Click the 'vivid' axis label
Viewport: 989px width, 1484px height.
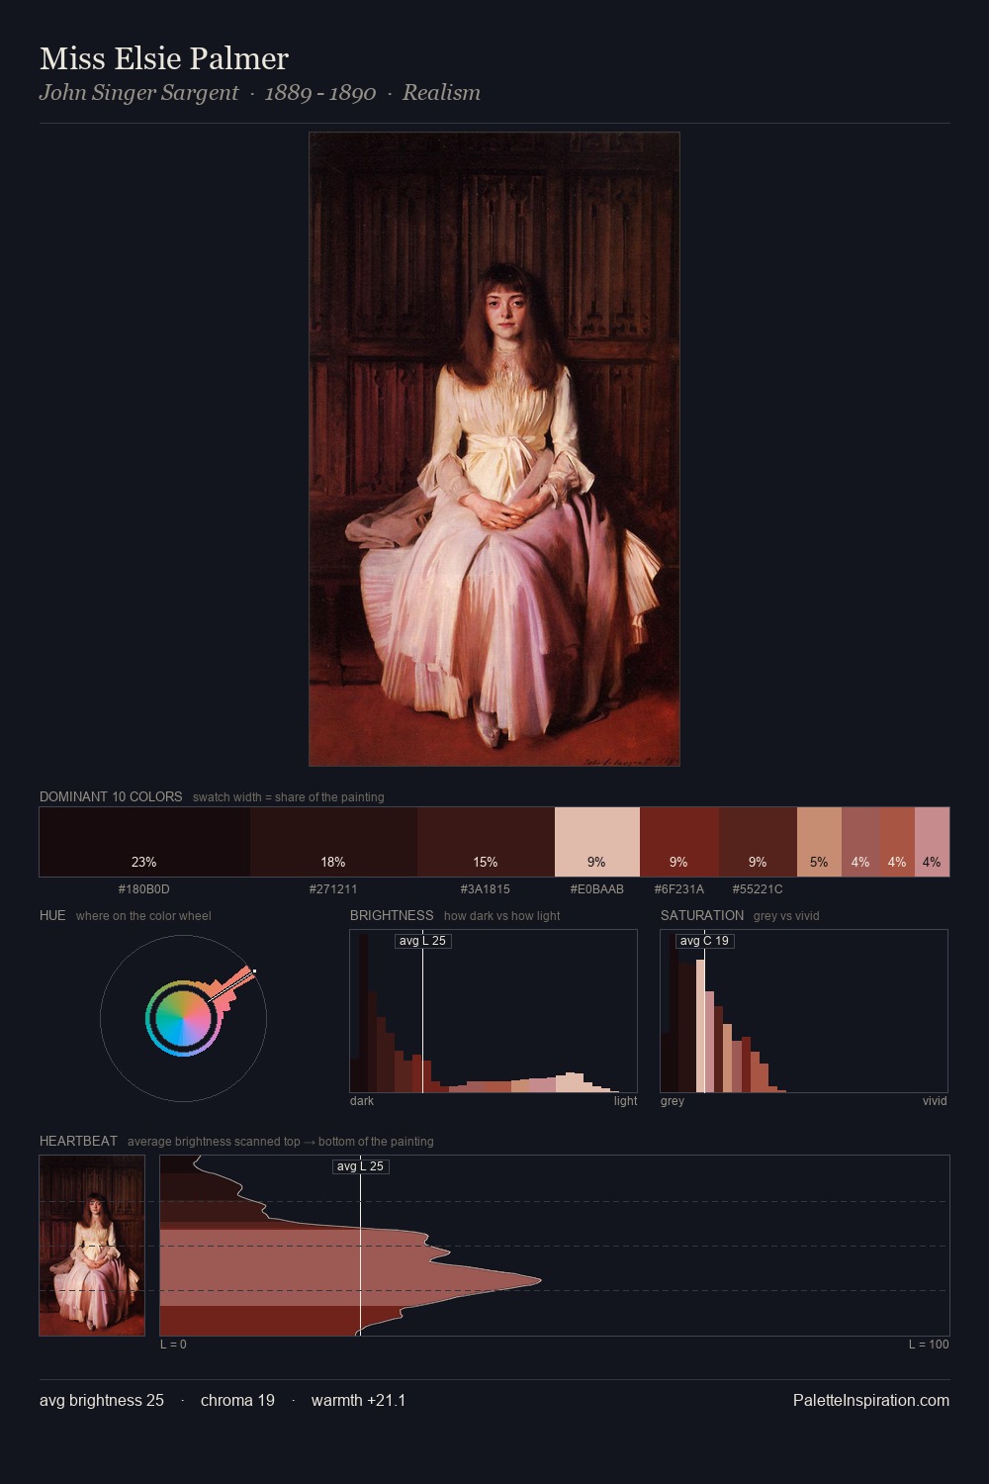pos(935,1101)
